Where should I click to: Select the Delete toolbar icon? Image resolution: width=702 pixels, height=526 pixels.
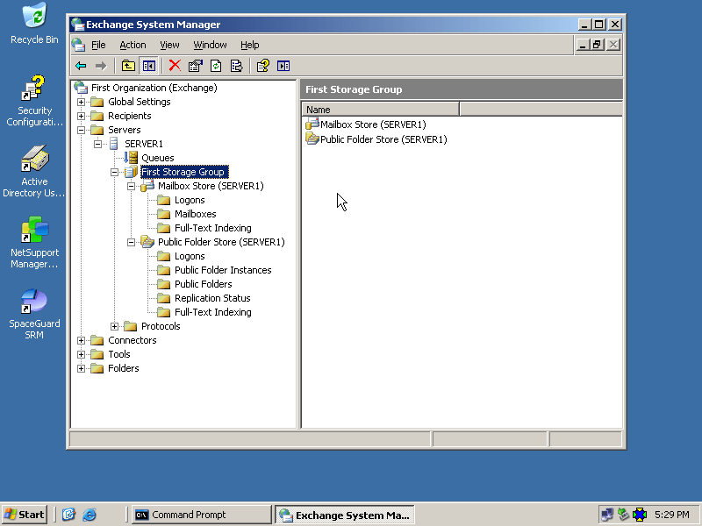coord(174,65)
